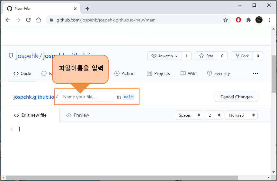The width and height of the screenshot is (277, 181).
Task: Open the No wrap dropdown
Action: click(x=241, y=115)
